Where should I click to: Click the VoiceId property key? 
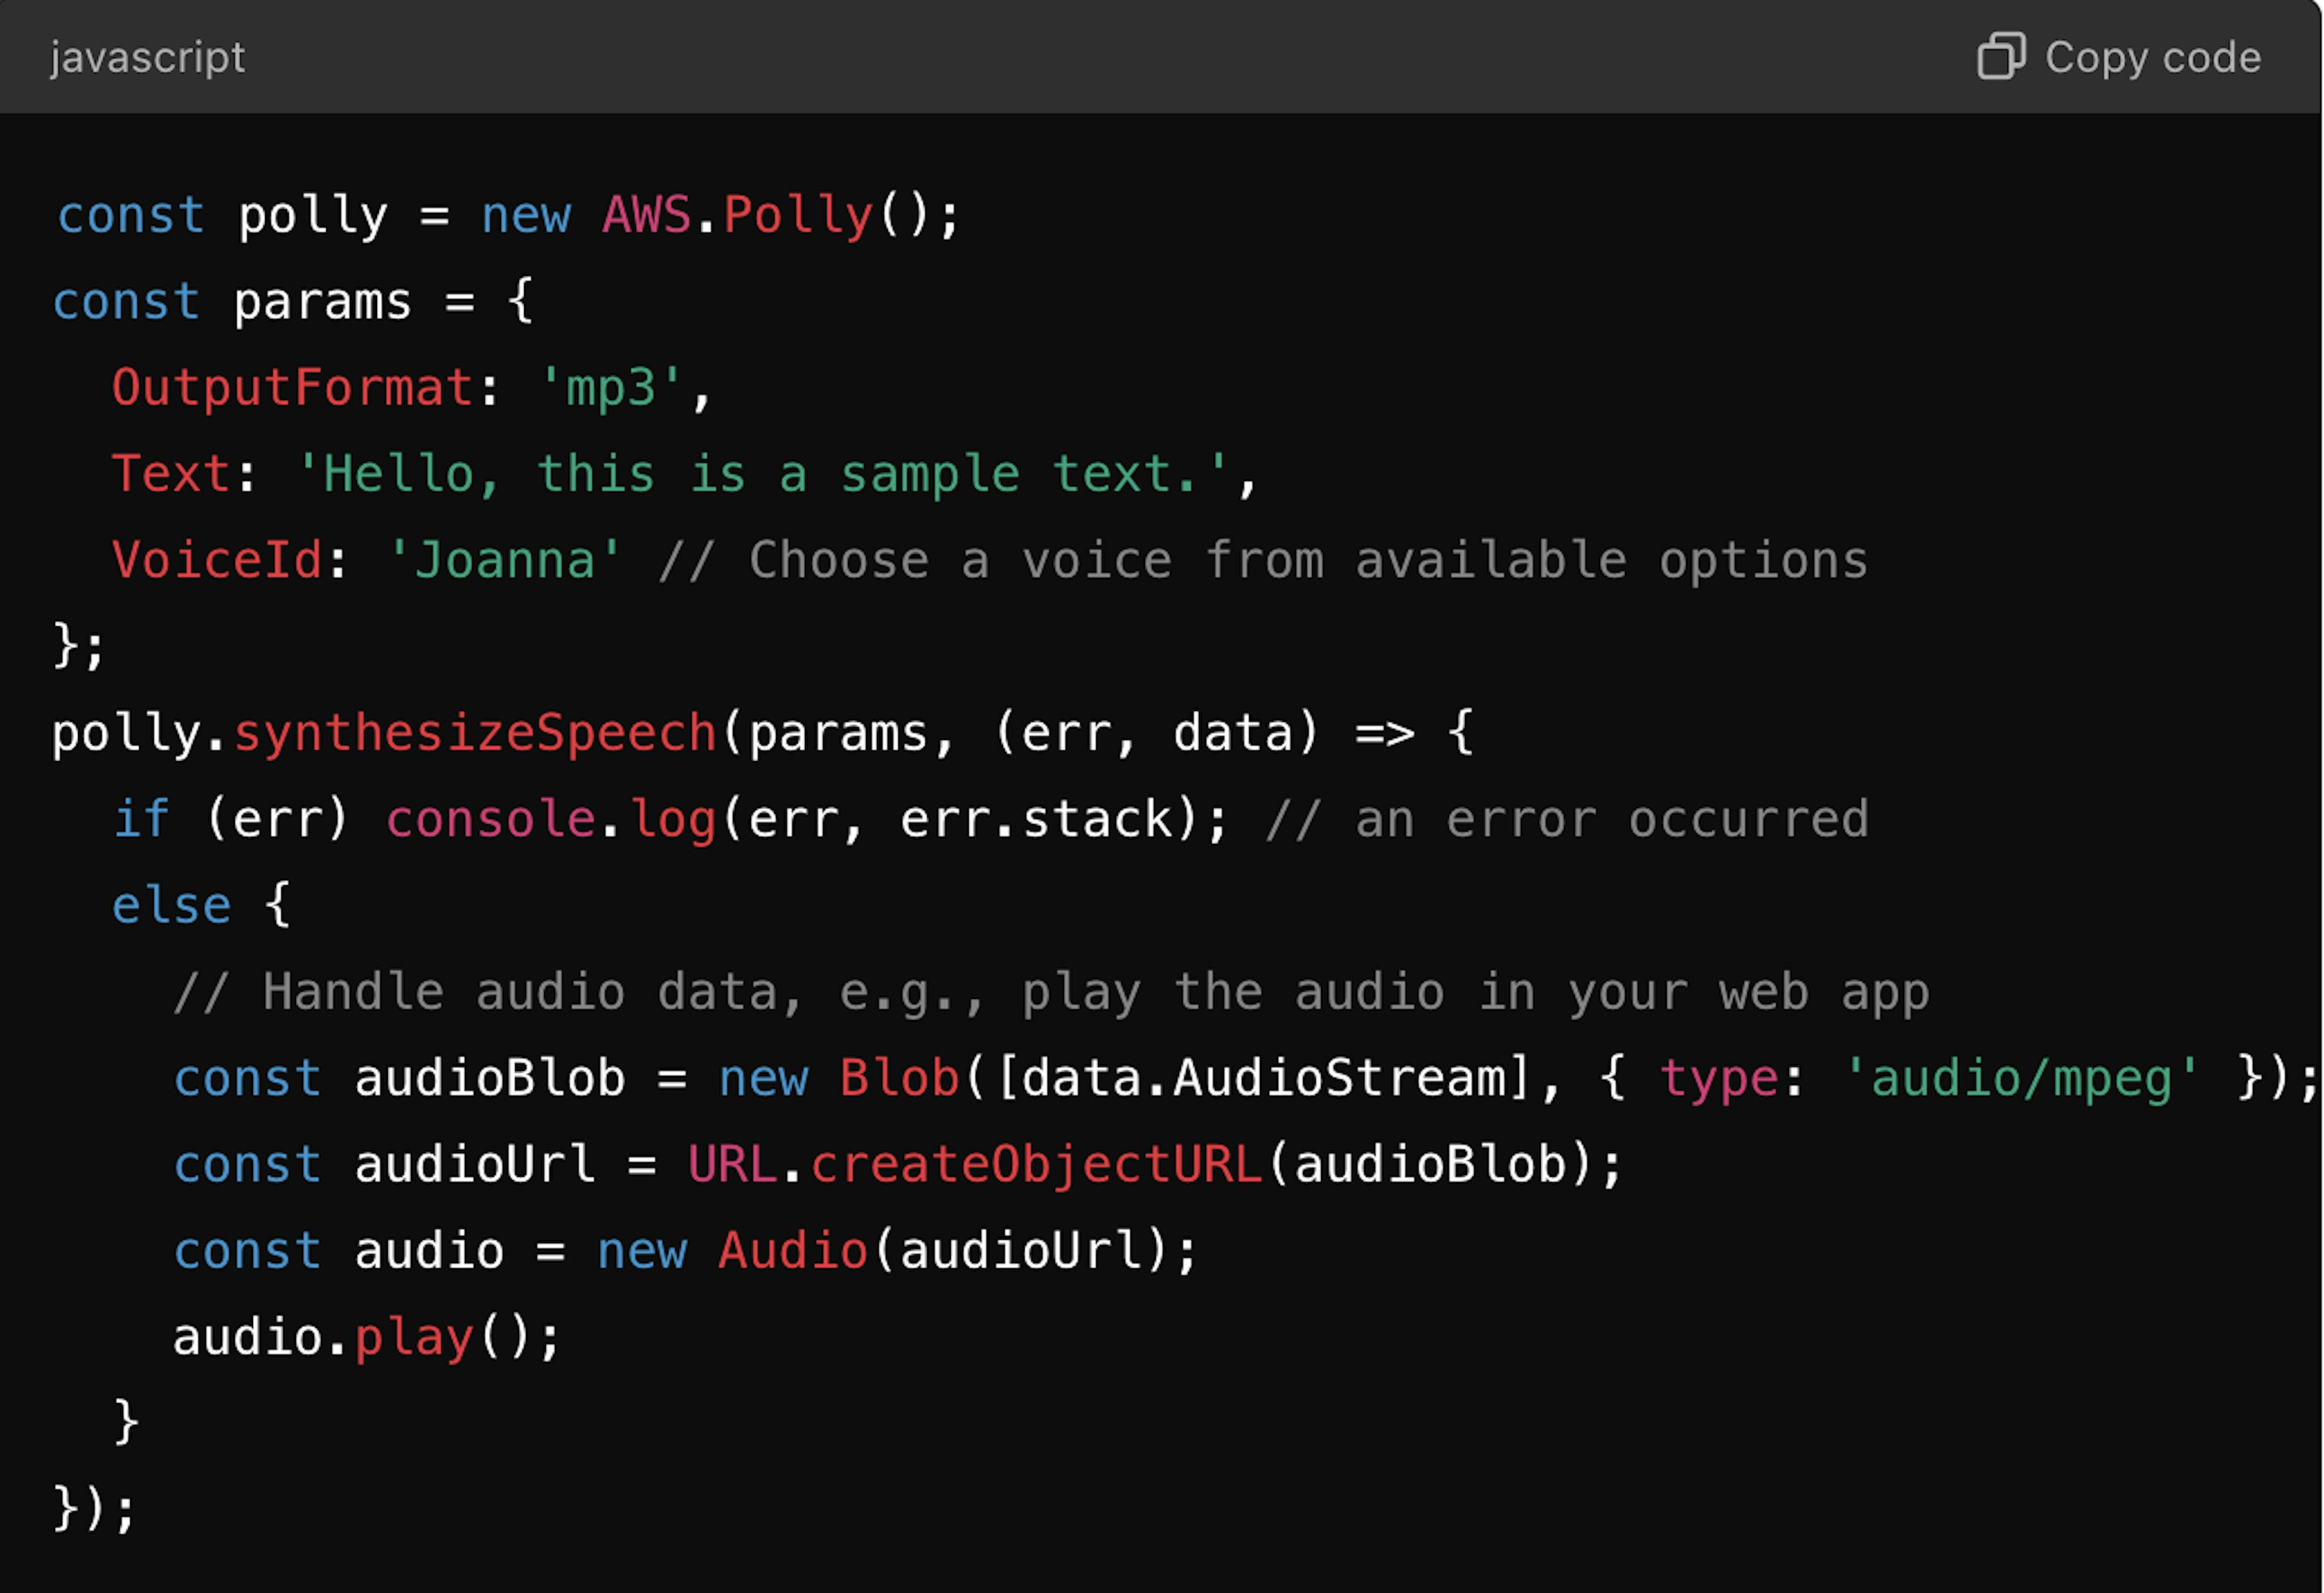217,561
